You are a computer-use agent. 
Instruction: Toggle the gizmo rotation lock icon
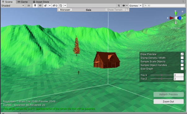(x=182, y=11)
